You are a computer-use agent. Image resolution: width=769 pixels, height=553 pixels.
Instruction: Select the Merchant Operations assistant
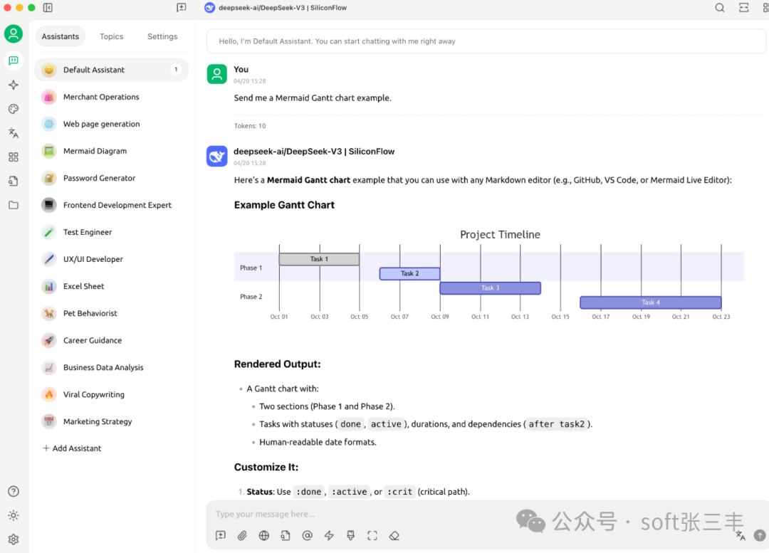[111, 97]
